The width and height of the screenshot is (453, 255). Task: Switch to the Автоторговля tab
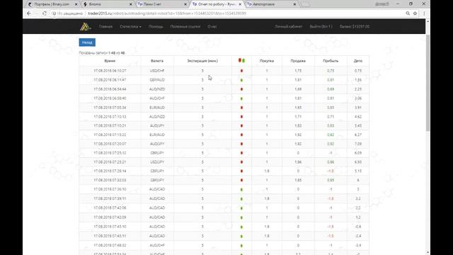pyautogui.click(x=270, y=4)
